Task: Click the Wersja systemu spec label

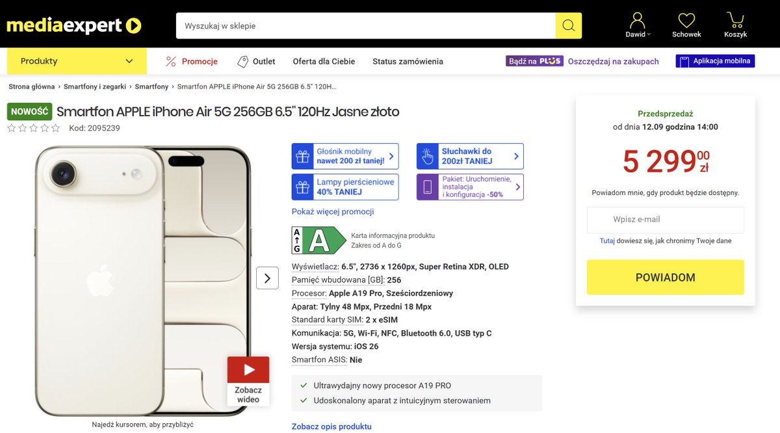Action: click(x=322, y=347)
